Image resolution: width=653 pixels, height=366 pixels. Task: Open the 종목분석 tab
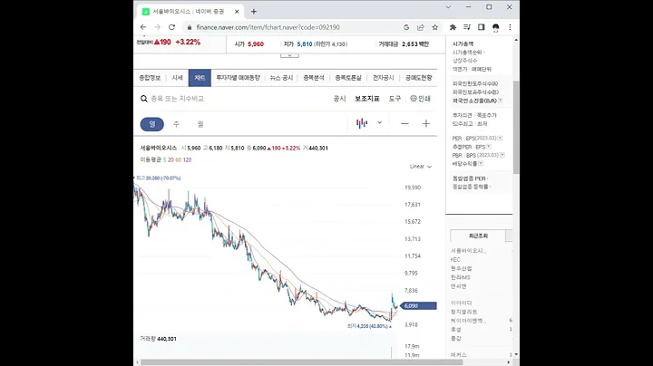point(314,78)
